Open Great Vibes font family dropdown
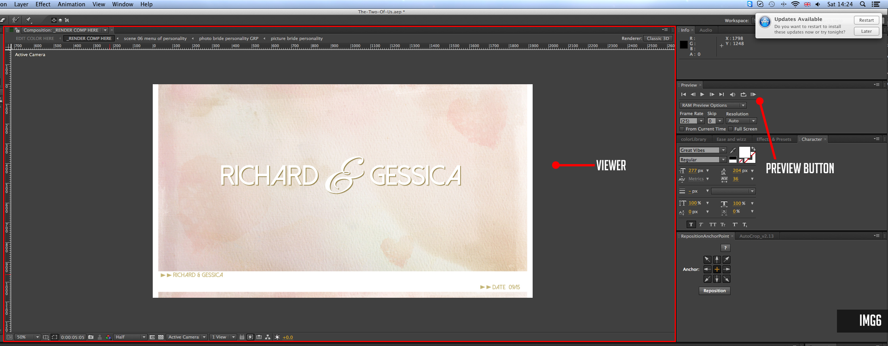 coord(703,150)
